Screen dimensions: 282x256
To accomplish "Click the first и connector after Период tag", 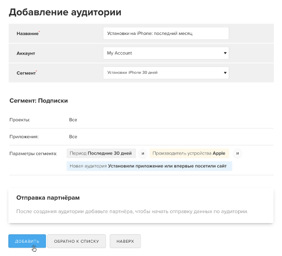I will tap(143, 154).
